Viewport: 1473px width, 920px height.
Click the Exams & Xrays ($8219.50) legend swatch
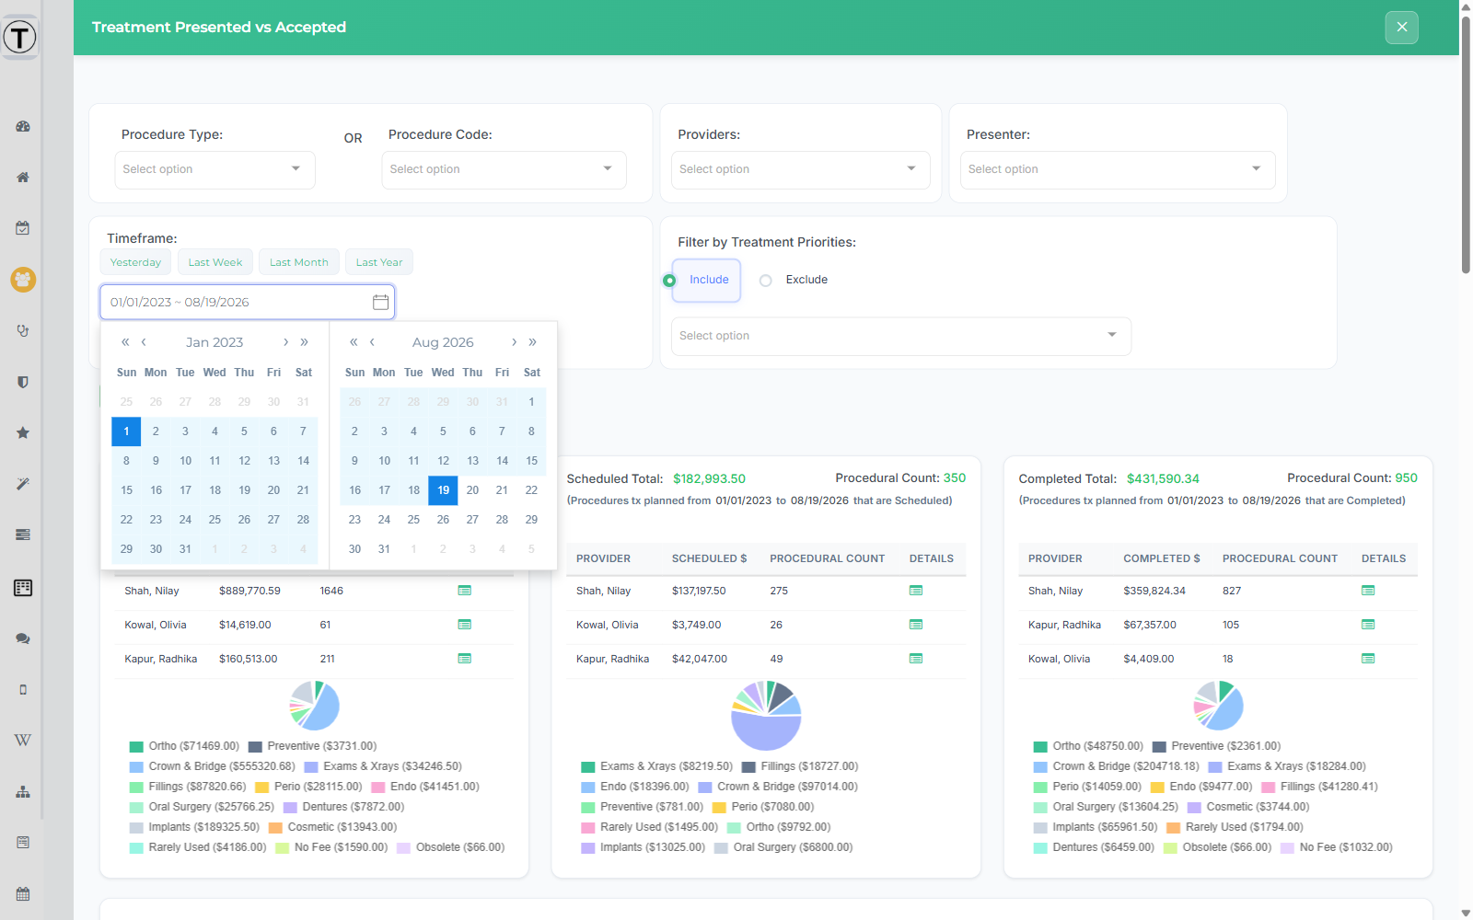588,767
